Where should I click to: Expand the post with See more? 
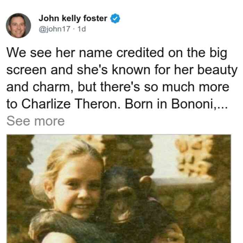tap(35, 121)
